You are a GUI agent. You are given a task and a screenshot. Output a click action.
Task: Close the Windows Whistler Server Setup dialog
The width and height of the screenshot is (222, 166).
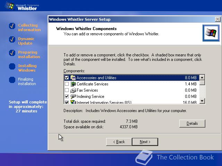(217, 19)
